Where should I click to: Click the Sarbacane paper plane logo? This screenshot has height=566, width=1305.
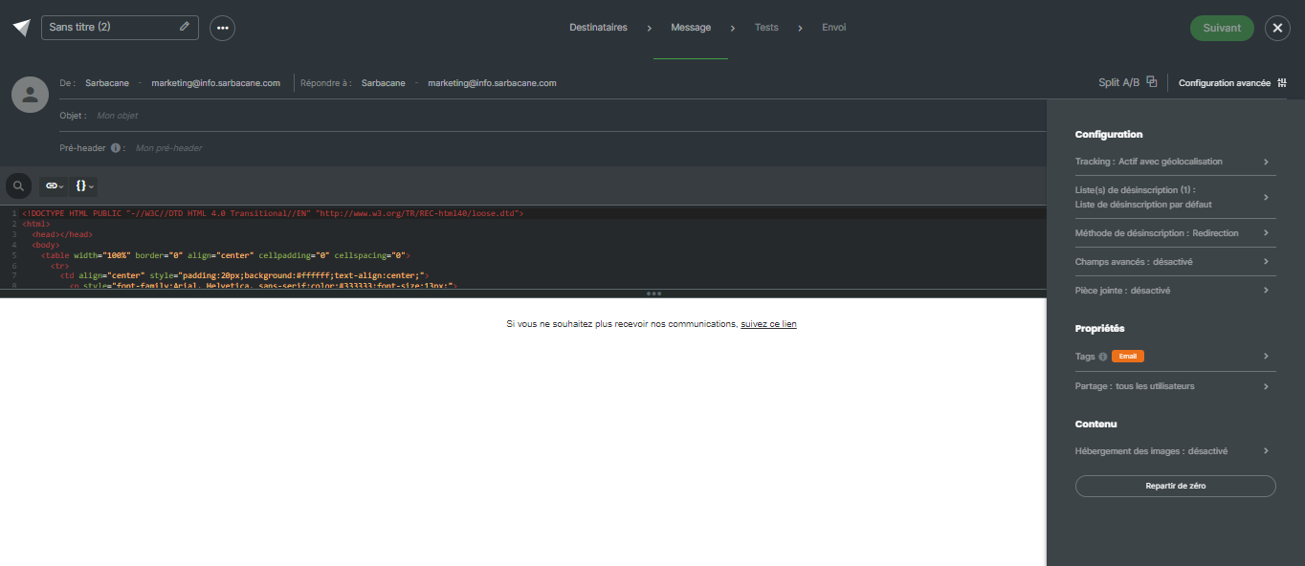pos(19,27)
